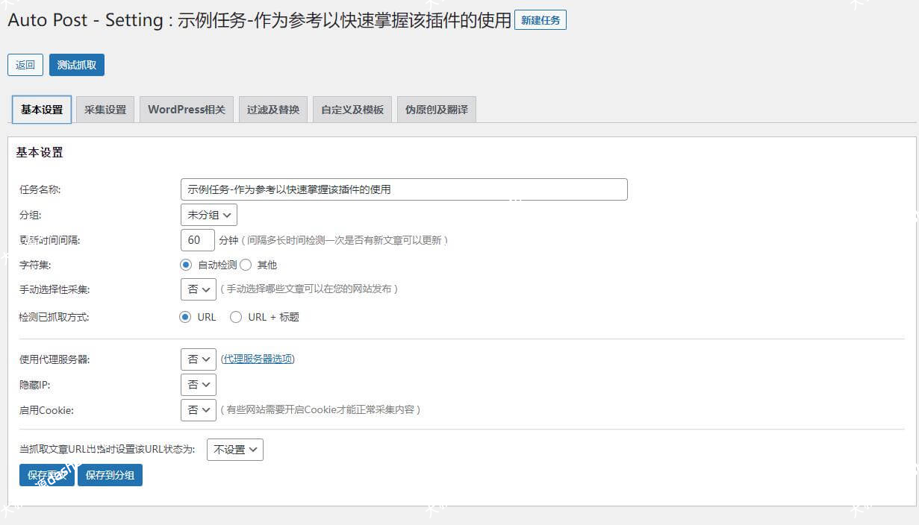Viewport: 919px width, 525px height.
Task: Select the URL + 标题 detection radio button
Action: [x=235, y=316]
